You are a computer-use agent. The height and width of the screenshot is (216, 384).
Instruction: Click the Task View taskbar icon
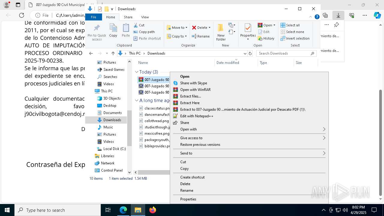tap(108, 210)
